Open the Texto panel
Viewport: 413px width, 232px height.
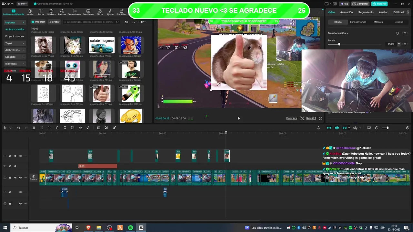pyautogui.click(x=41, y=12)
